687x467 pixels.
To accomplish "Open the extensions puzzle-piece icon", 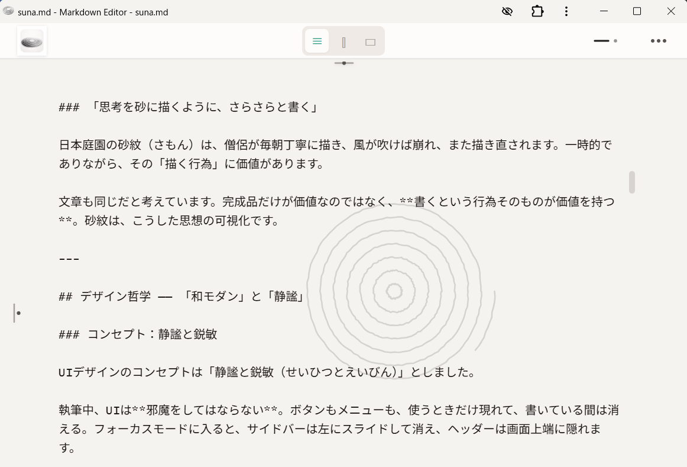I will pos(537,11).
